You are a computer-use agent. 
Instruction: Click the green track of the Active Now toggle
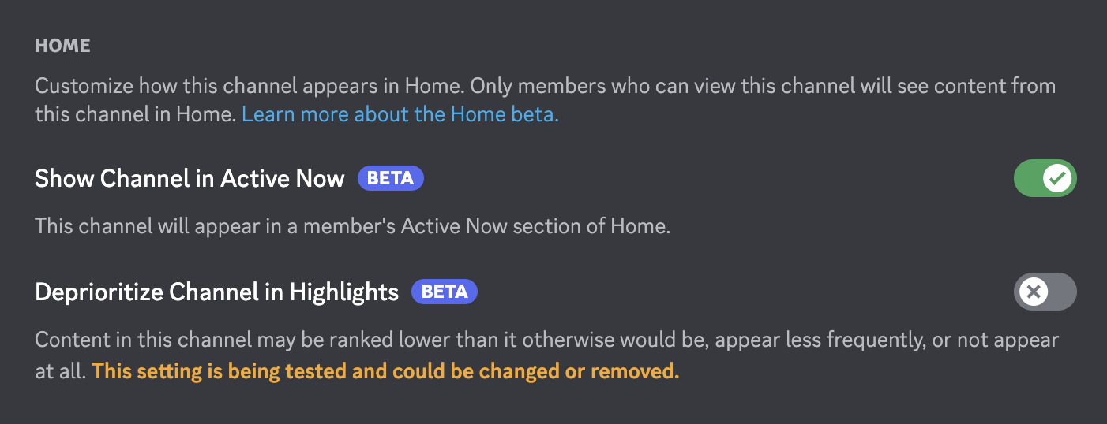(x=1027, y=178)
